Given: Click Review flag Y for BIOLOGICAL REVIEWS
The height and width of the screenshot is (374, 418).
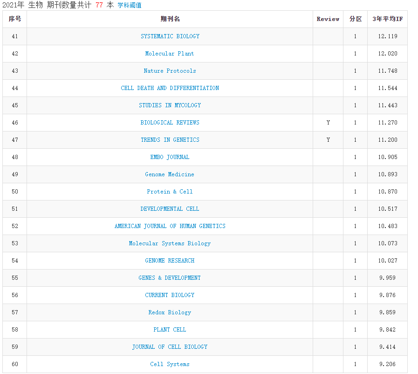Looking at the screenshot, I should [x=328, y=123].
